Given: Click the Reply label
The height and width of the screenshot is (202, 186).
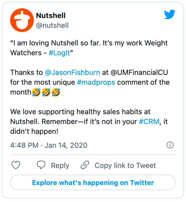Looking at the screenshot, I should tap(60, 166).
